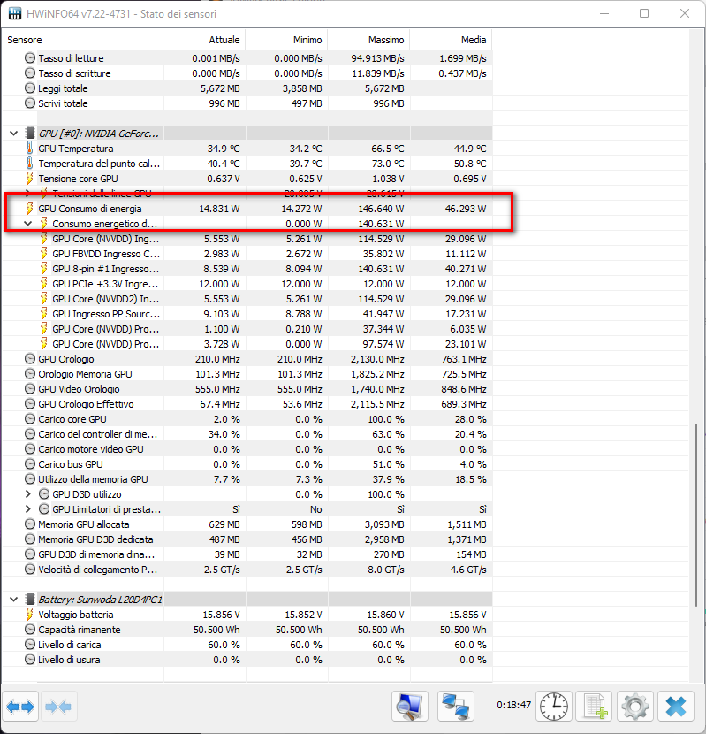The height and width of the screenshot is (734, 706).
Task: Open remote network monitoring computers icon
Action: click(456, 707)
